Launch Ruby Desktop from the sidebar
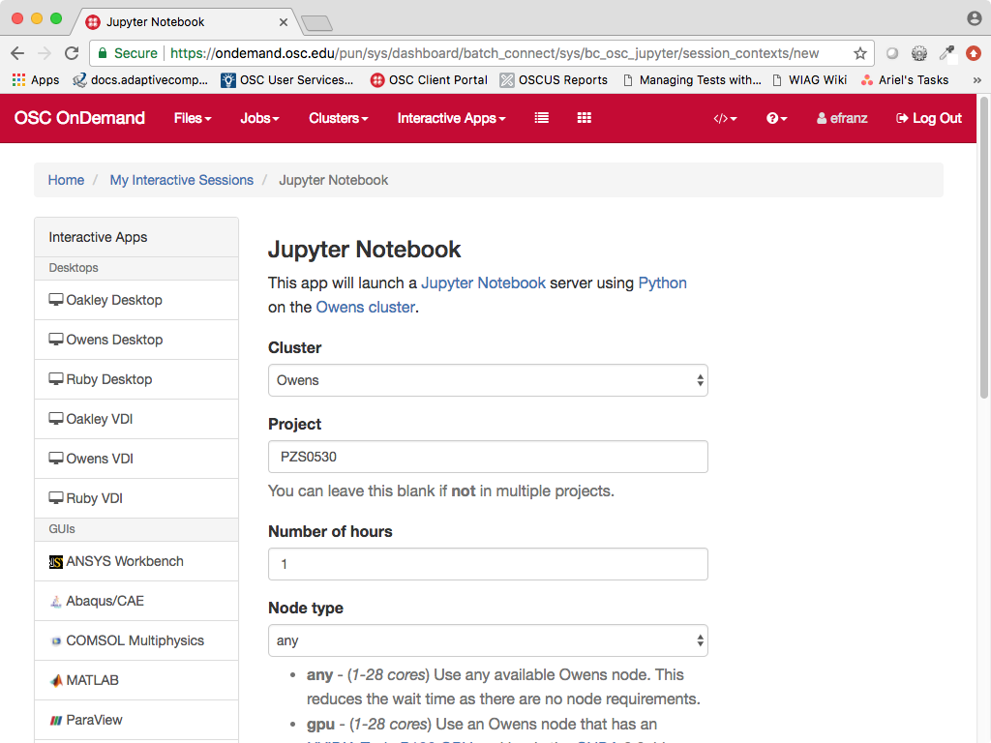 pos(136,379)
